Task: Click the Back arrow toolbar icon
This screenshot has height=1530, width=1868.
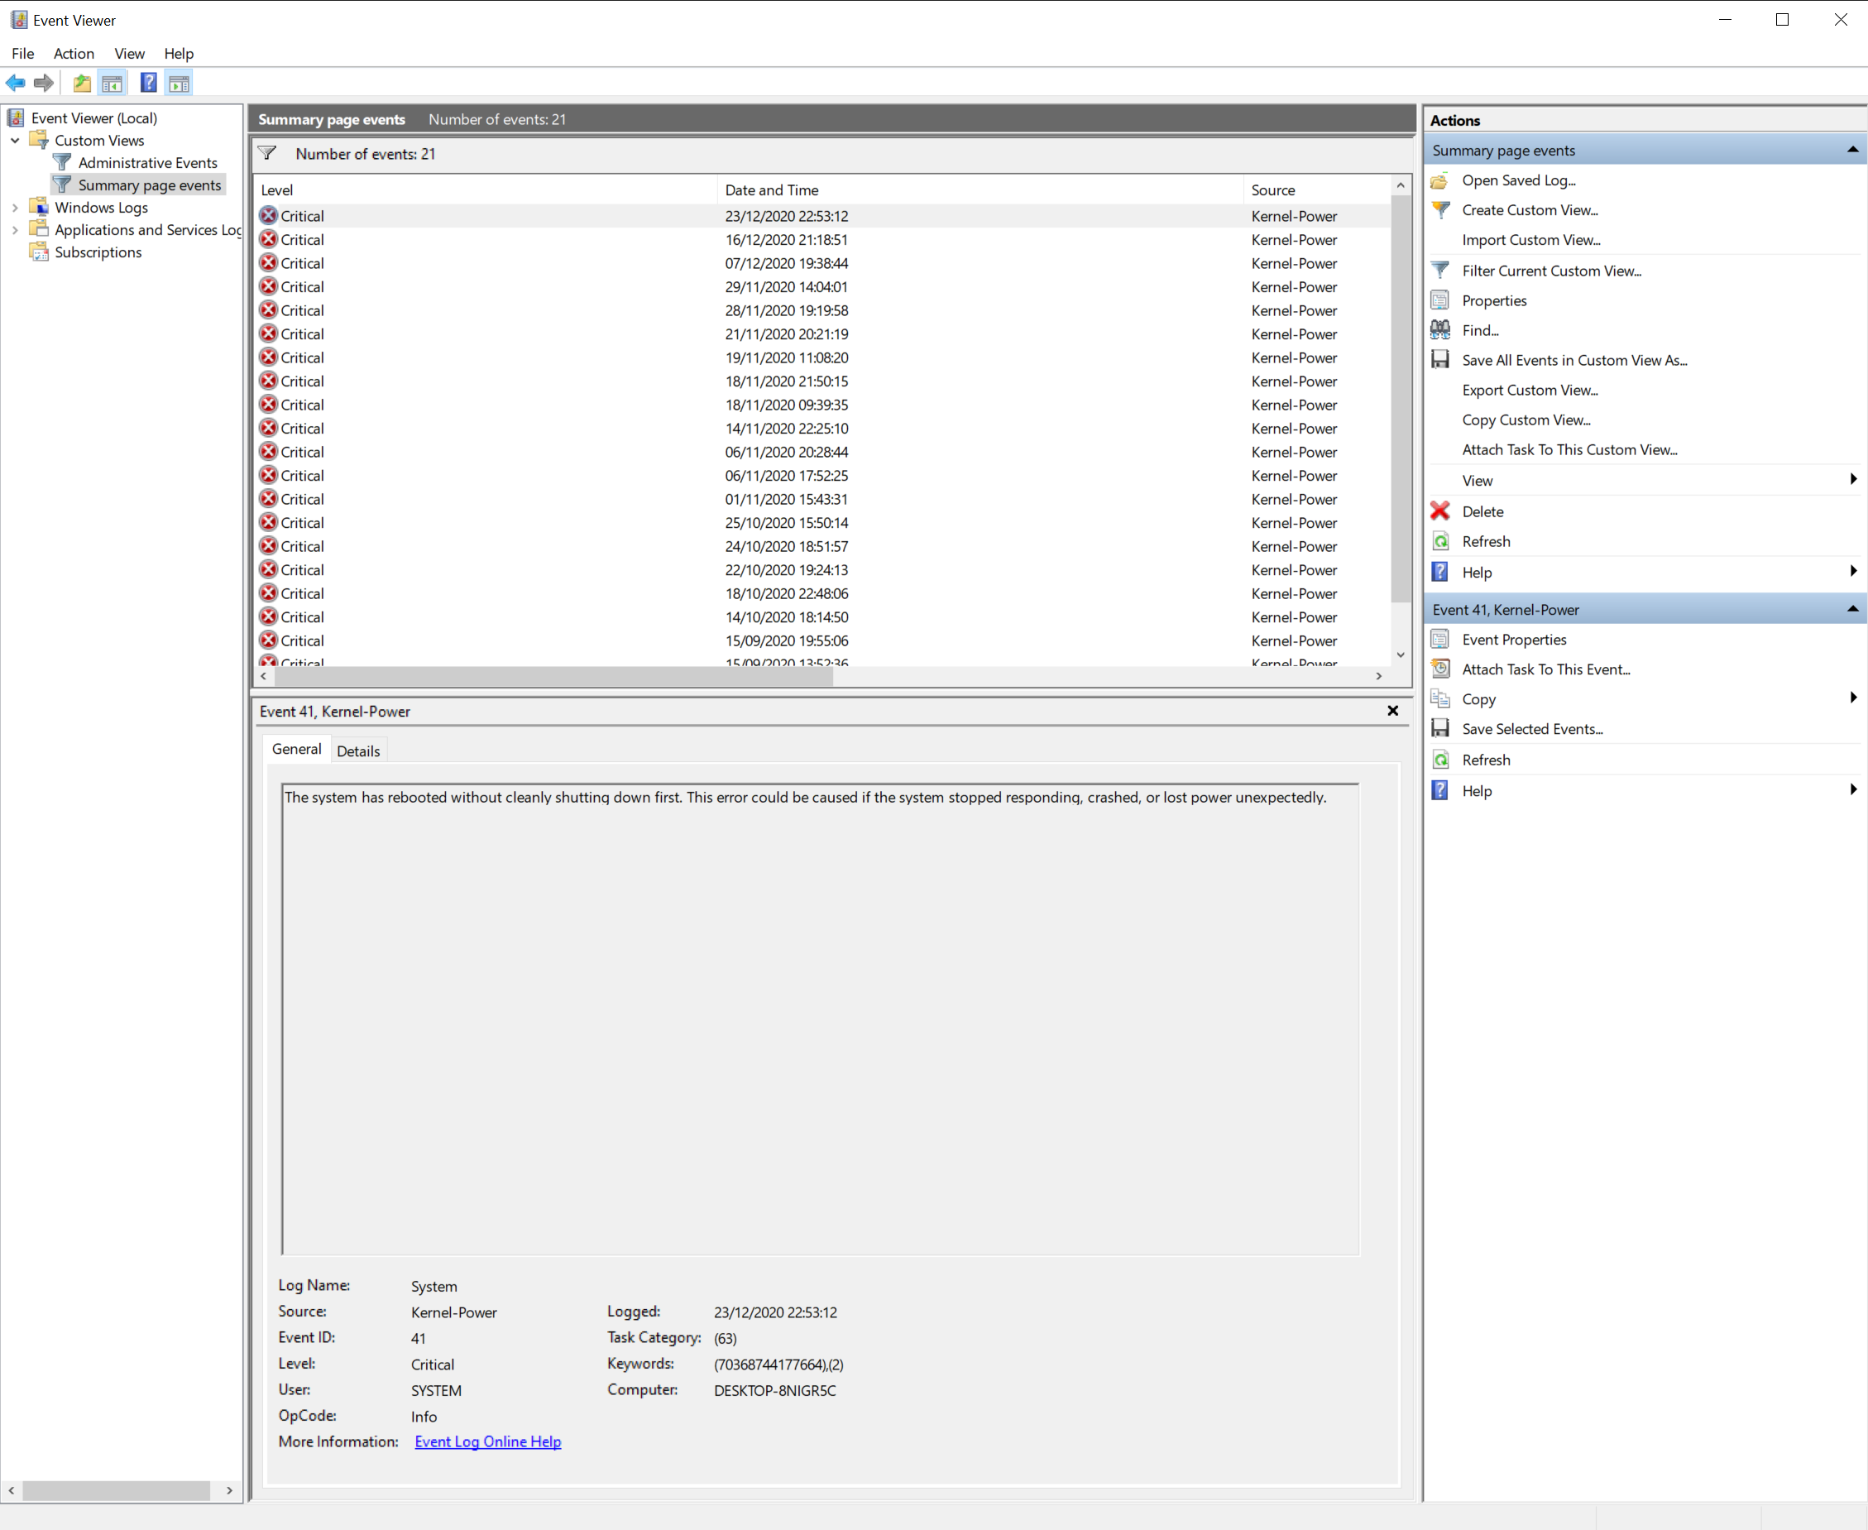Action: tap(16, 84)
